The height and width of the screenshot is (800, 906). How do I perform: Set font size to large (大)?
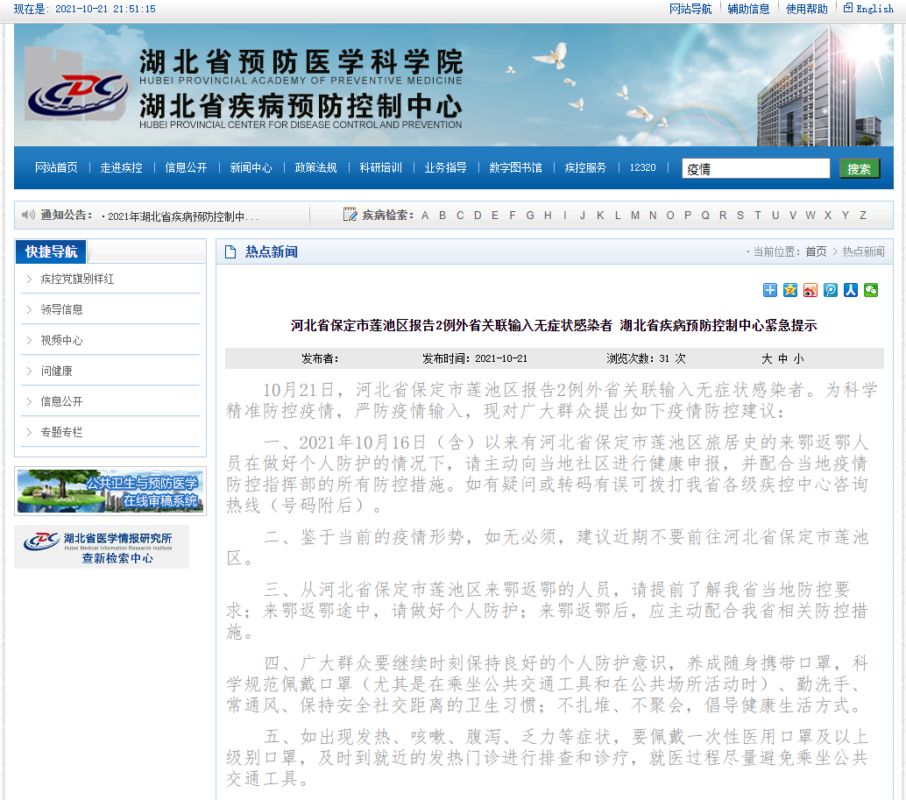[767, 358]
